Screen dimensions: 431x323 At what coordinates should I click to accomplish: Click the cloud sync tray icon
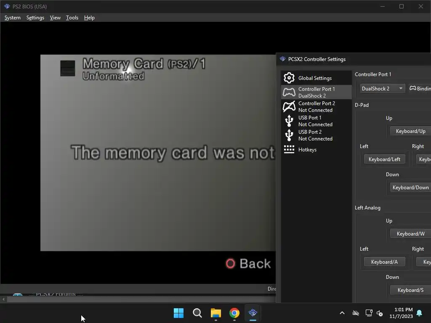pos(356,313)
